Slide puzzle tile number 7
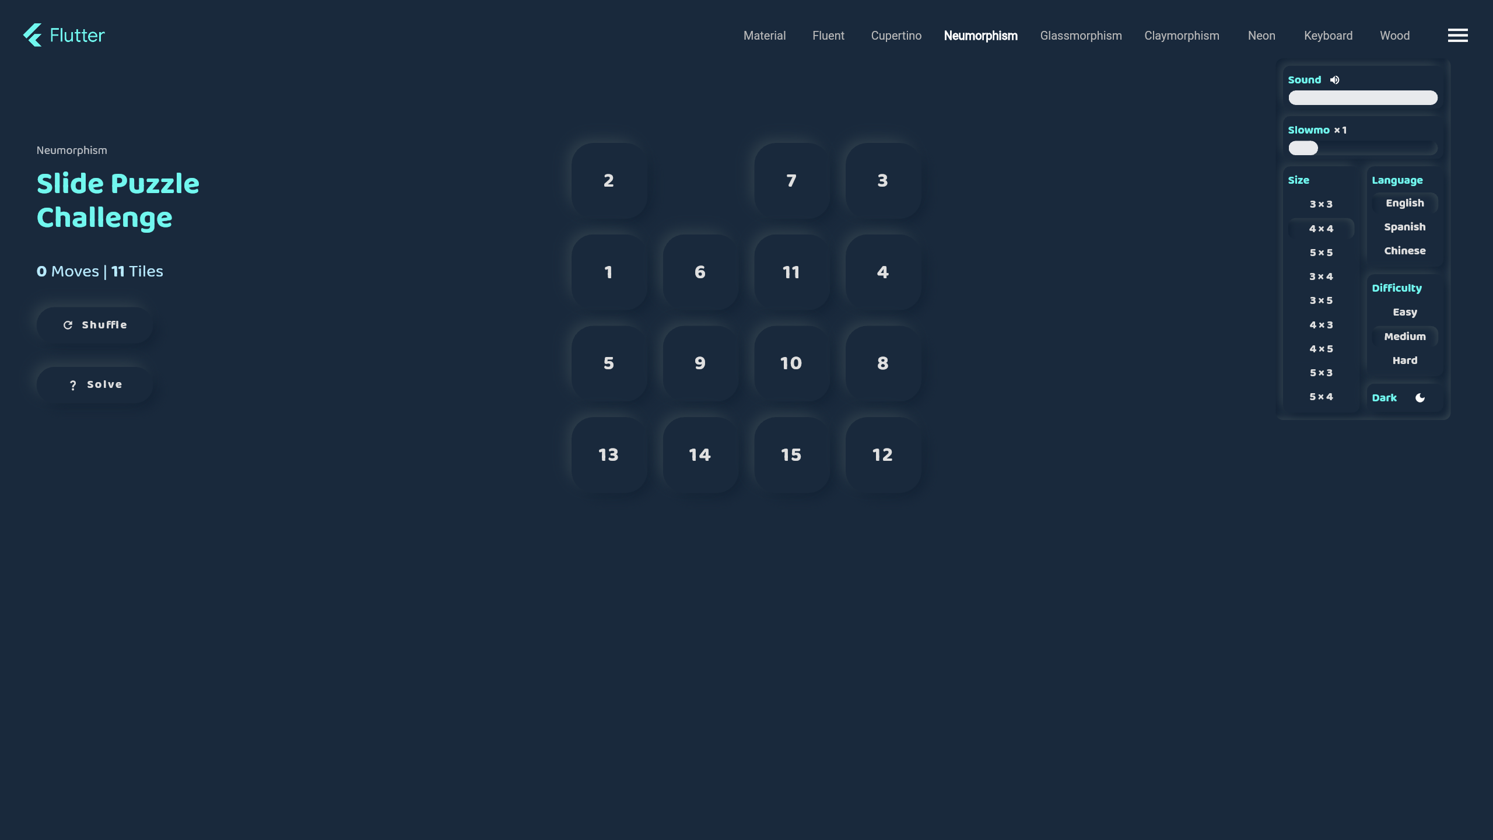The width and height of the screenshot is (1493, 840). click(791, 181)
